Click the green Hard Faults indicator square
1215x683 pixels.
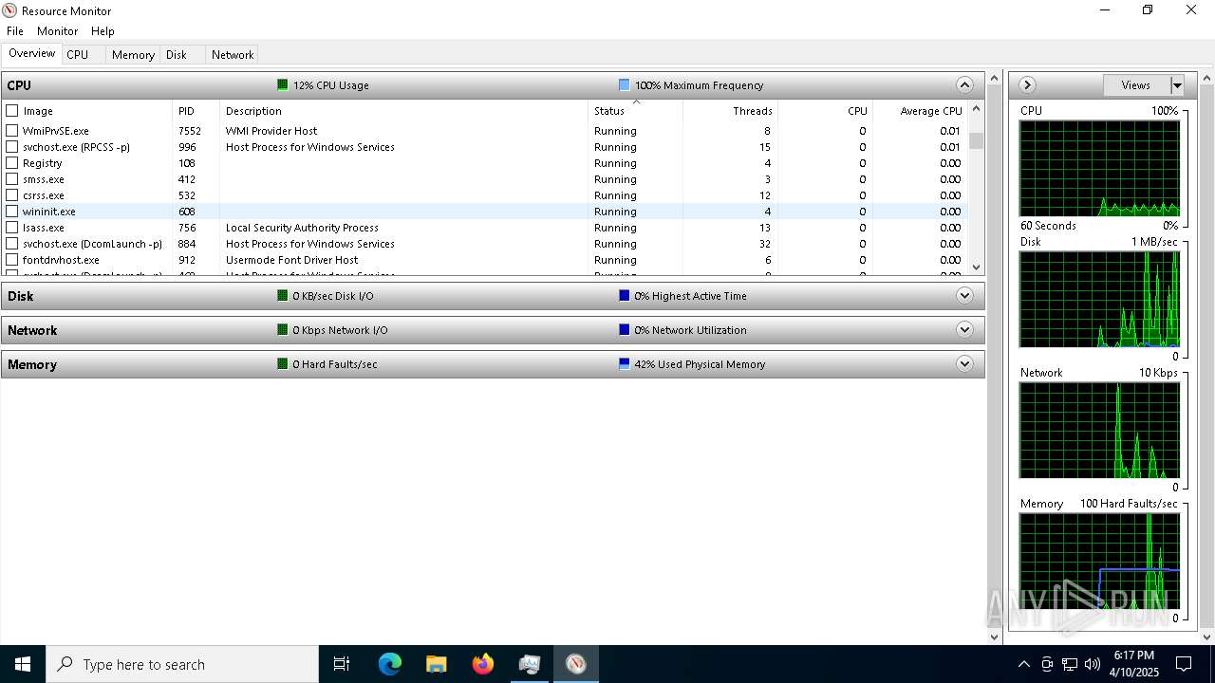[x=283, y=363]
